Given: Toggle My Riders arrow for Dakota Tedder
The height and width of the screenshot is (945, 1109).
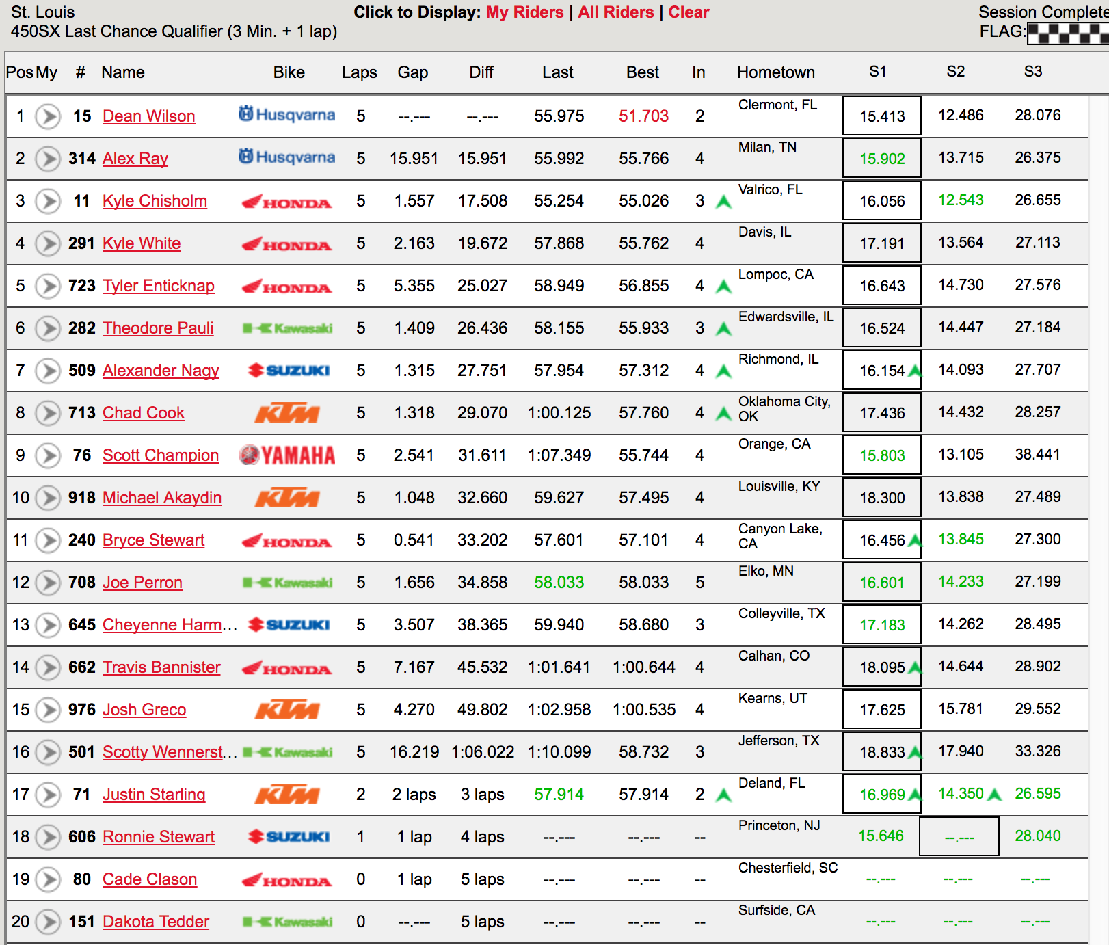Looking at the screenshot, I should point(48,922).
